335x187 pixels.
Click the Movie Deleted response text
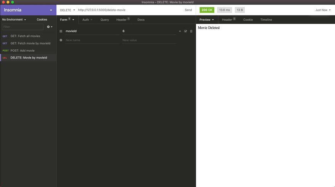pos(209,28)
